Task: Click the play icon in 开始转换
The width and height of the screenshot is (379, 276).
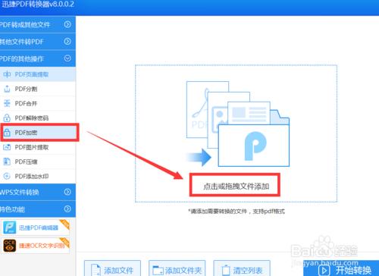Action: 324,271
